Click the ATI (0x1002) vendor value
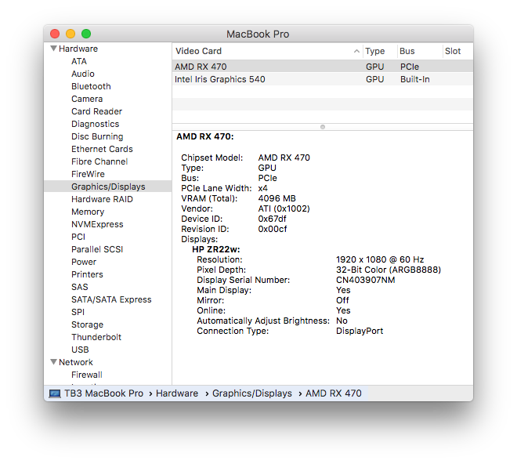Screen dimensions: 517x464 [x=284, y=208]
